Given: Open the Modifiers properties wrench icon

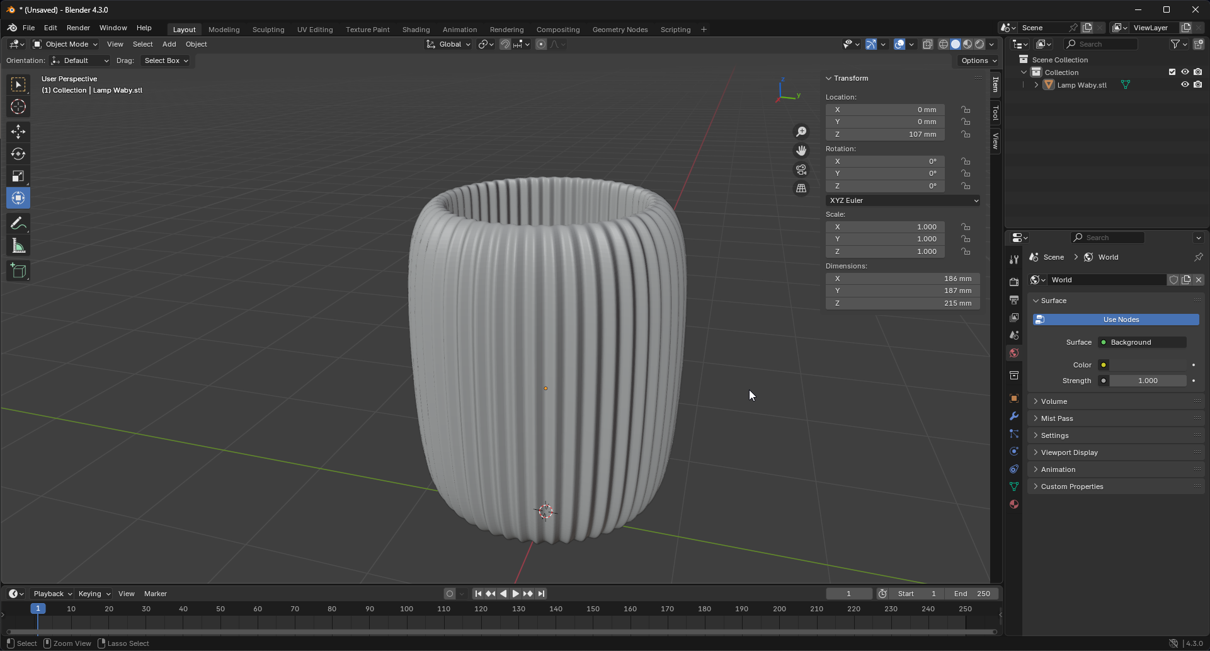Looking at the screenshot, I should (1014, 416).
